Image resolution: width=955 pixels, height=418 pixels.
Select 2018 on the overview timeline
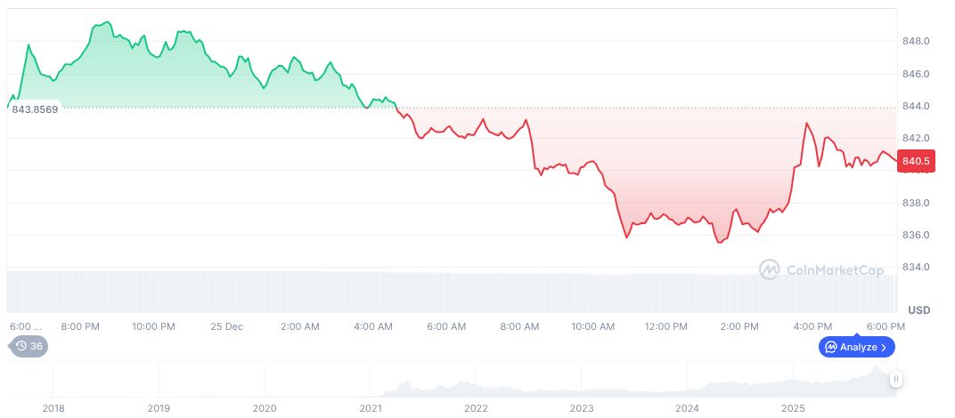point(53,408)
